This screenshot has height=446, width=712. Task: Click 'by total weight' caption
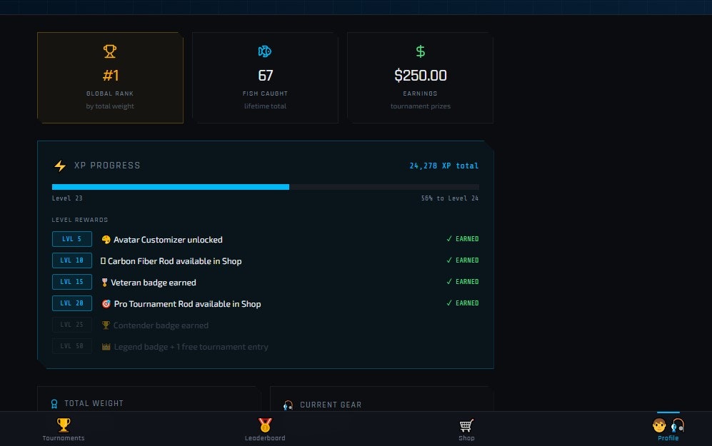[110, 106]
